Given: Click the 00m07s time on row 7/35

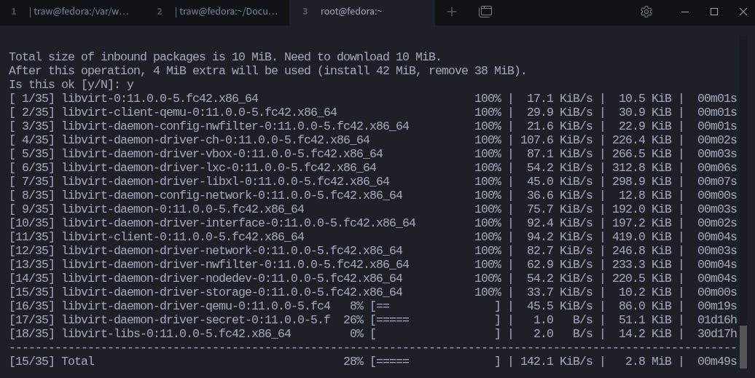Looking at the screenshot, I should click(x=717, y=182).
